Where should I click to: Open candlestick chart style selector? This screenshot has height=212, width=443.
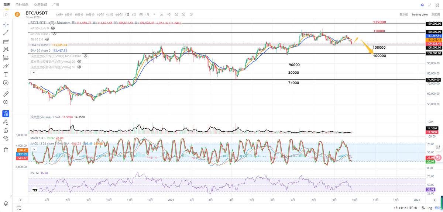click(x=169, y=14)
